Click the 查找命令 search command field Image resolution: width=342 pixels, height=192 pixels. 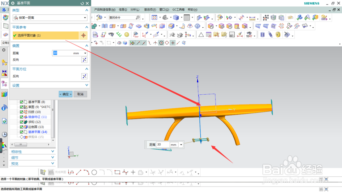[124, 17]
